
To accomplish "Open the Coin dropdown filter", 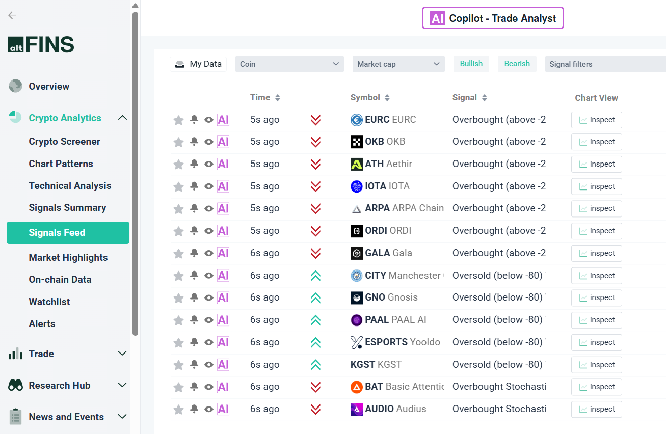I will coord(289,64).
